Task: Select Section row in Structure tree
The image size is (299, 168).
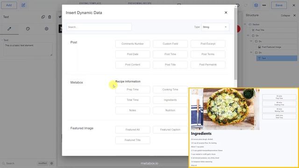Action: (x=273, y=24)
